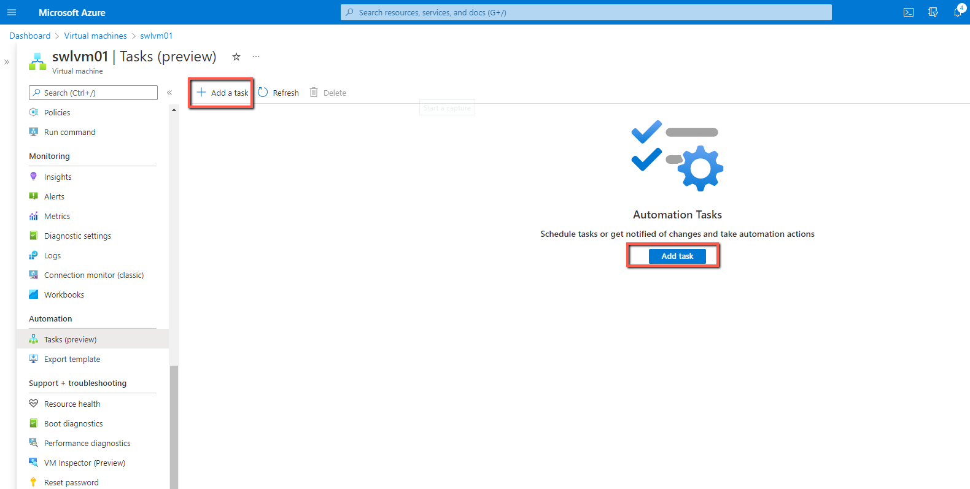This screenshot has height=489, width=970.
Task: Focus the resource menu Search (Ctrl+/) box
Action: (x=93, y=93)
